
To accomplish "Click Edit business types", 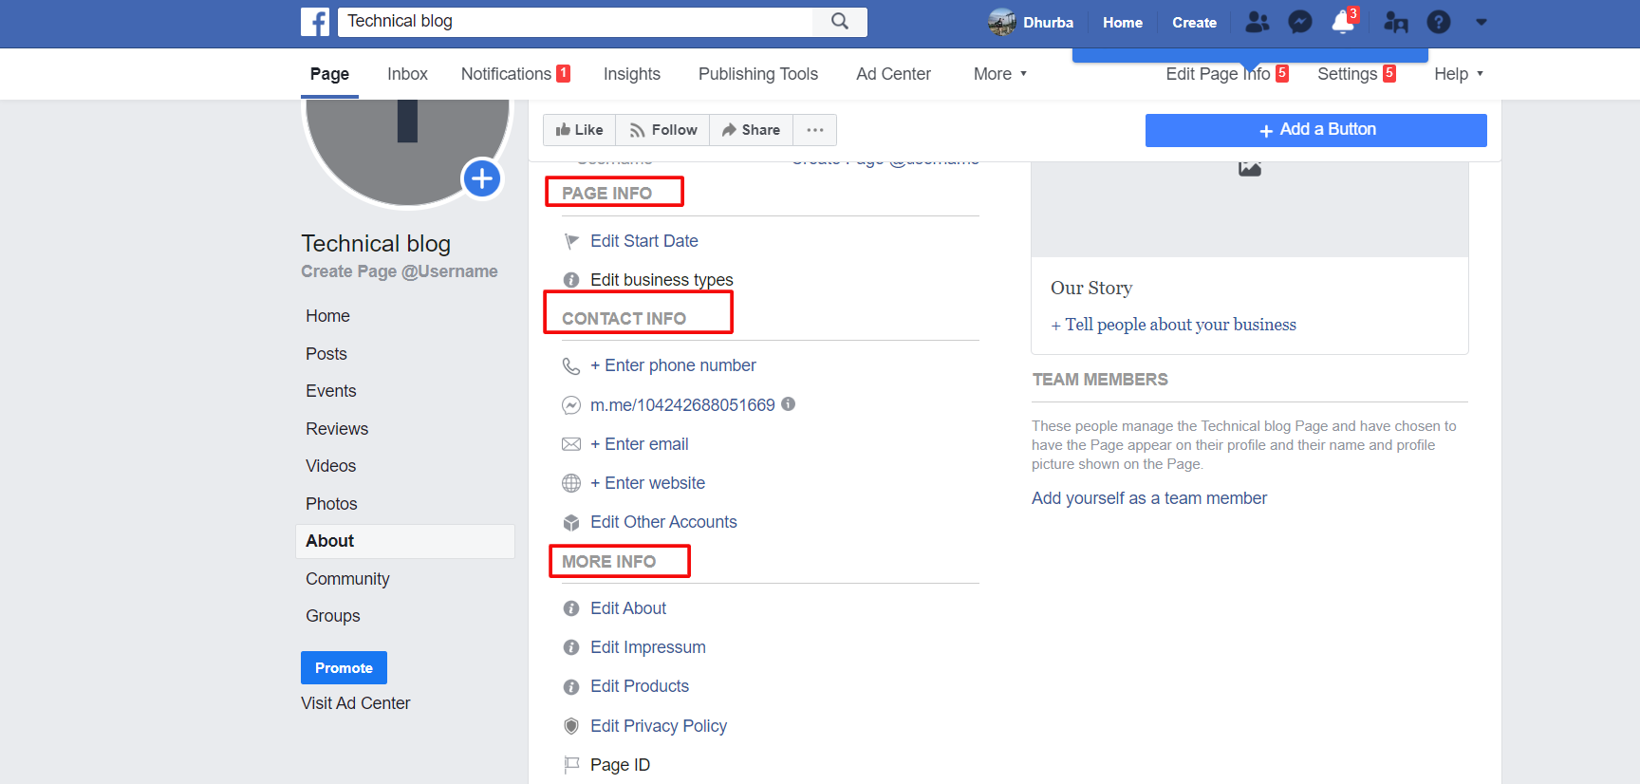I will pos(662,280).
